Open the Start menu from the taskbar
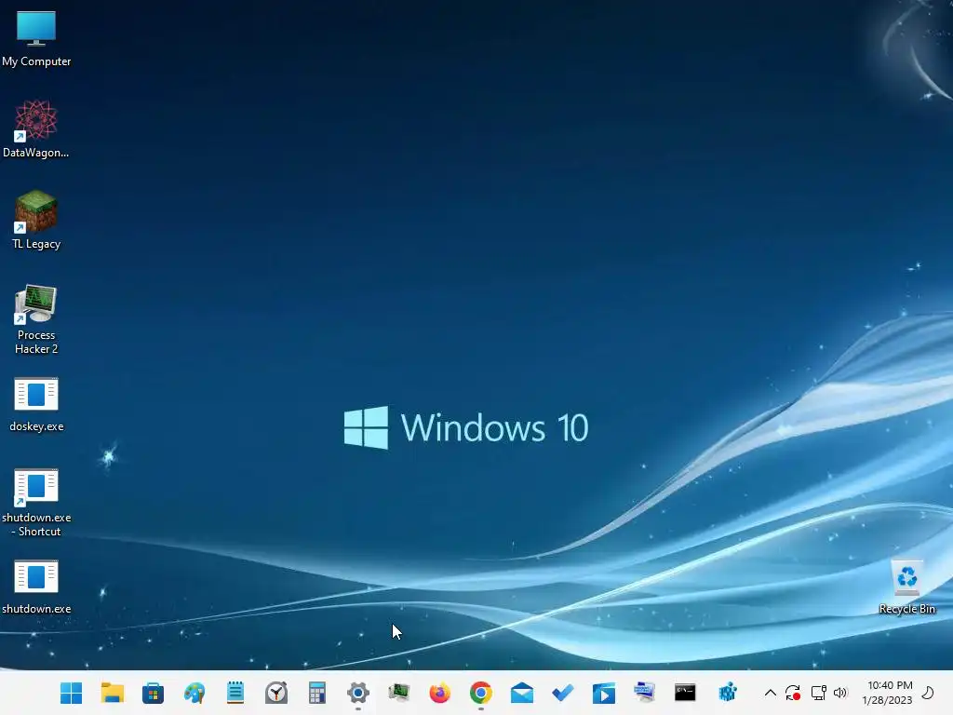 click(x=71, y=693)
